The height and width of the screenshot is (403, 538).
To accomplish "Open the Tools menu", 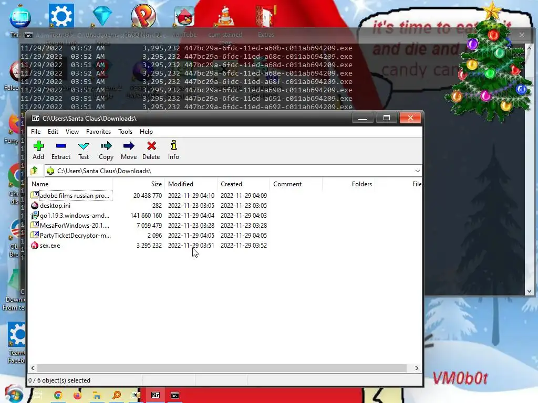I will (x=125, y=132).
